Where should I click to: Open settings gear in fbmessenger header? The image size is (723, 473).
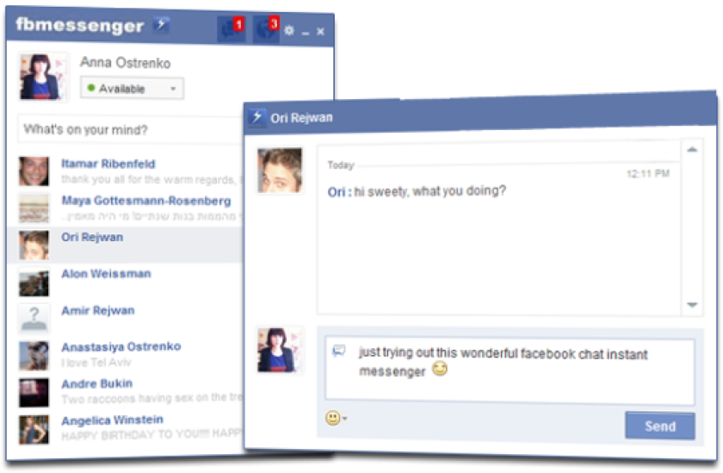point(289,31)
